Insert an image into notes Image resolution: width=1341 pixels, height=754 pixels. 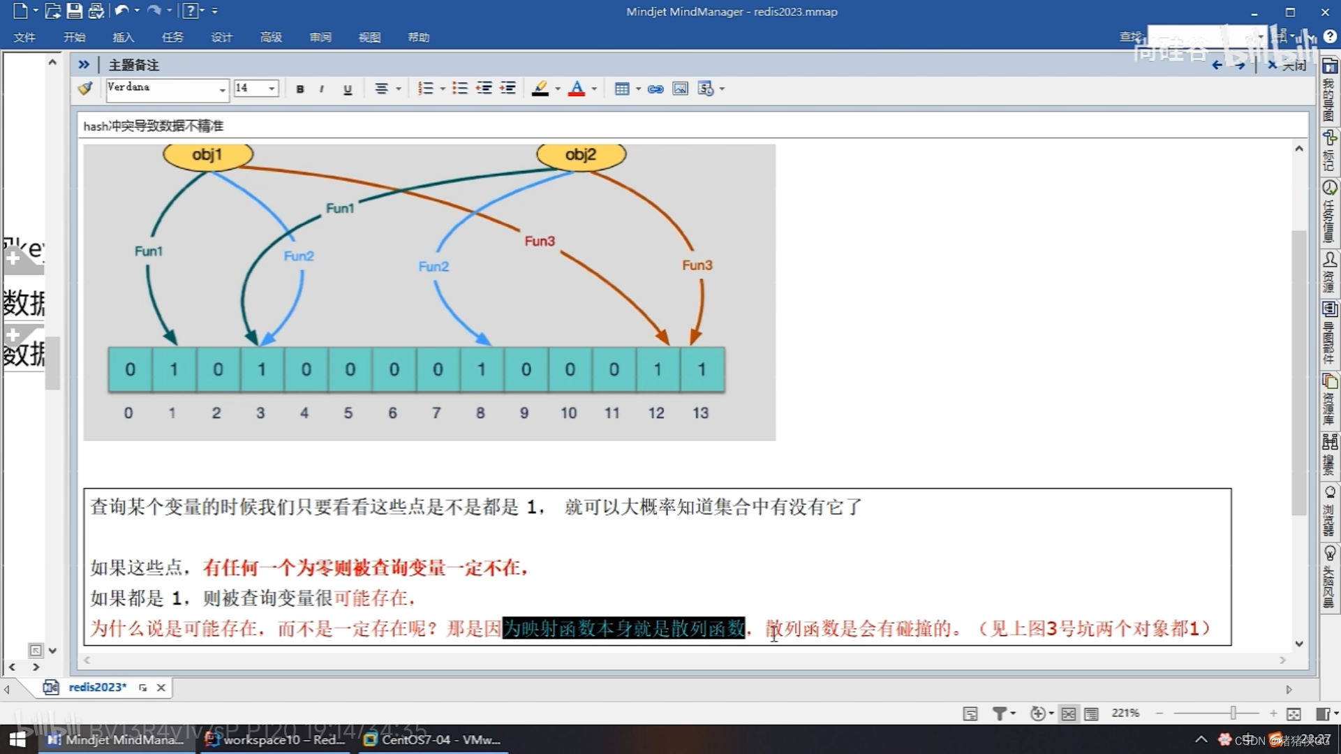tap(681, 89)
